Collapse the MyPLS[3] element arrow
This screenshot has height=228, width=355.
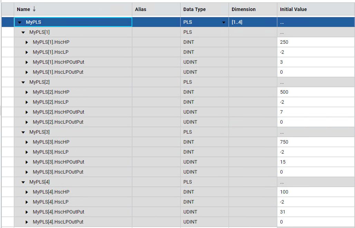[x=23, y=132]
